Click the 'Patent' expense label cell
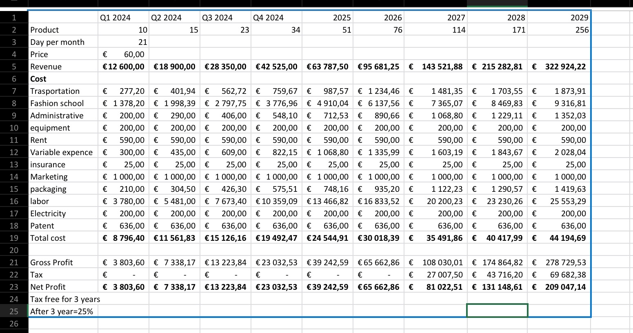633x333 pixels. click(x=42, y=225)
